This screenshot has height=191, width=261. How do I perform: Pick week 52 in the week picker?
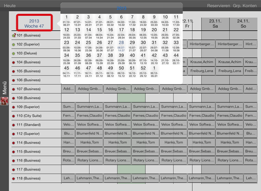tap(143, 71)
